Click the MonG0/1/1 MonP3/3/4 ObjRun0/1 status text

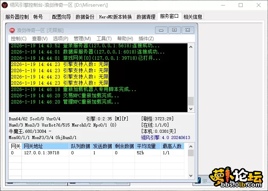(43, 137)
